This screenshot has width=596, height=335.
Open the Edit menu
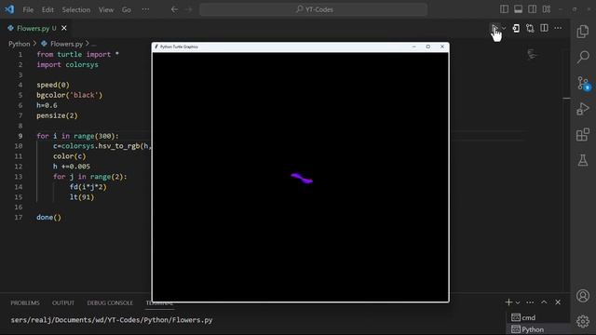pyautogui.click(x=47, y=10)
